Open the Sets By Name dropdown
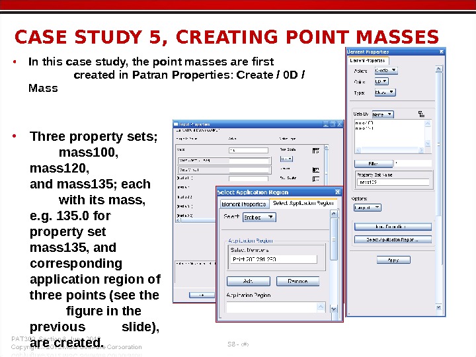 (383, 114)
